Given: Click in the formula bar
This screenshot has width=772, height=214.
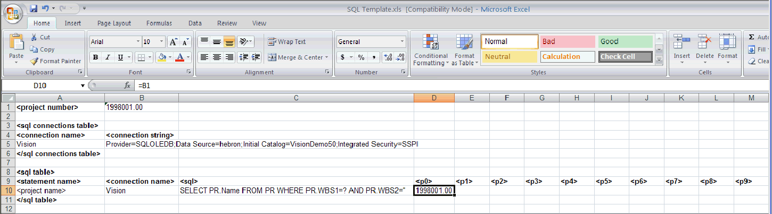Looking at the screenshot, I should tap(452, 85).
